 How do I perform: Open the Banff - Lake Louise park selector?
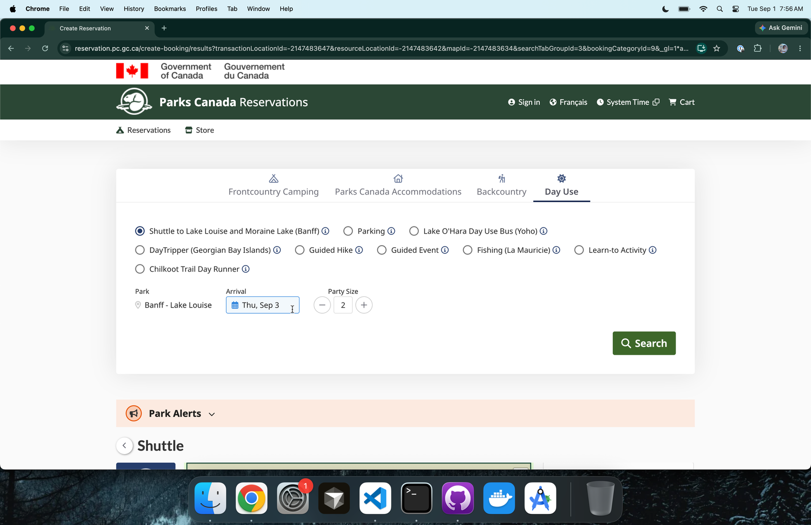tap(173, 305)
